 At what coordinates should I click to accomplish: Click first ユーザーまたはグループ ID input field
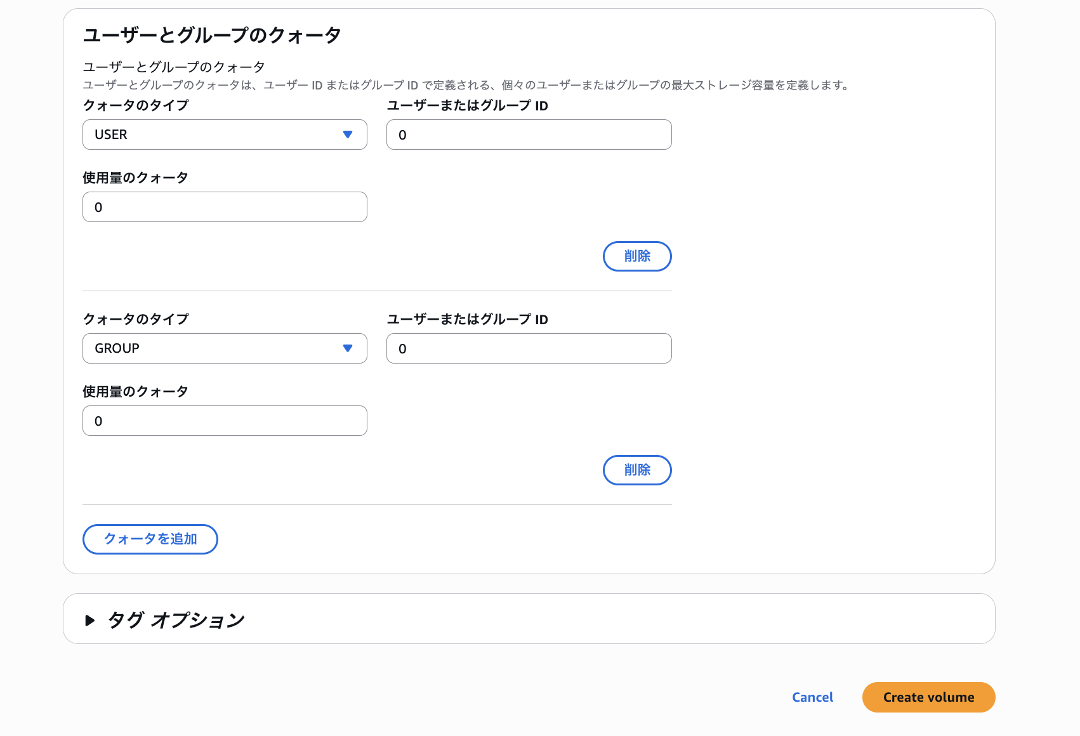[x=529, y=135]
